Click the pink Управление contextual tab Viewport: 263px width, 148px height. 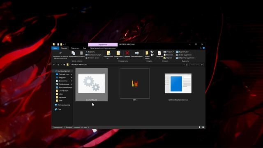coord(103,45)
